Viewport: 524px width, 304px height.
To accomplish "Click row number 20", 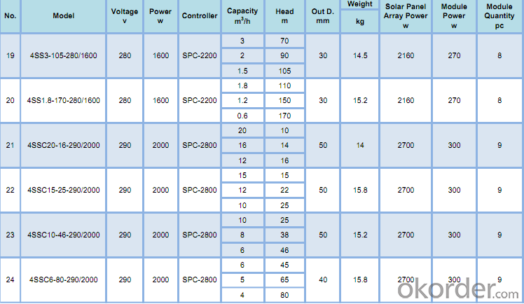I will (10, 101).
